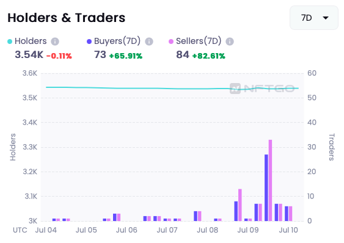Expand the dropdown arrow beside 7D

click(x=326, y=18)
